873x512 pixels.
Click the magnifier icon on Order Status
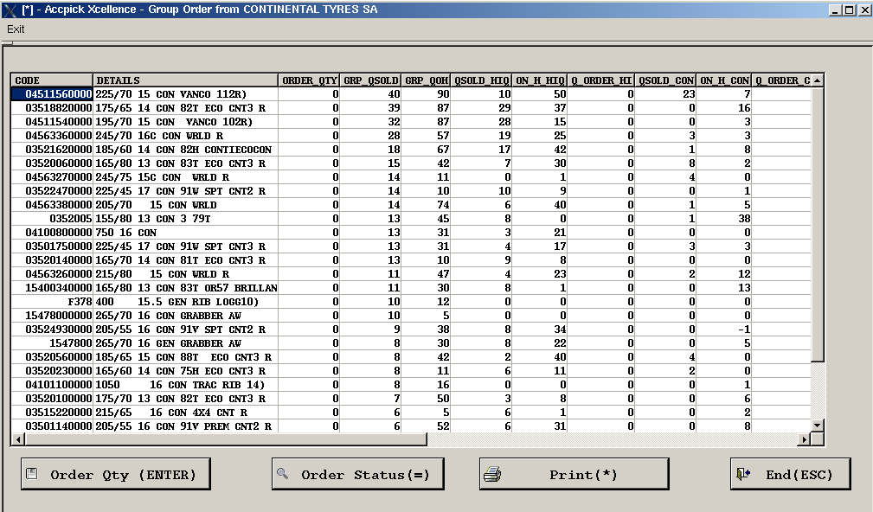[283, 474]
